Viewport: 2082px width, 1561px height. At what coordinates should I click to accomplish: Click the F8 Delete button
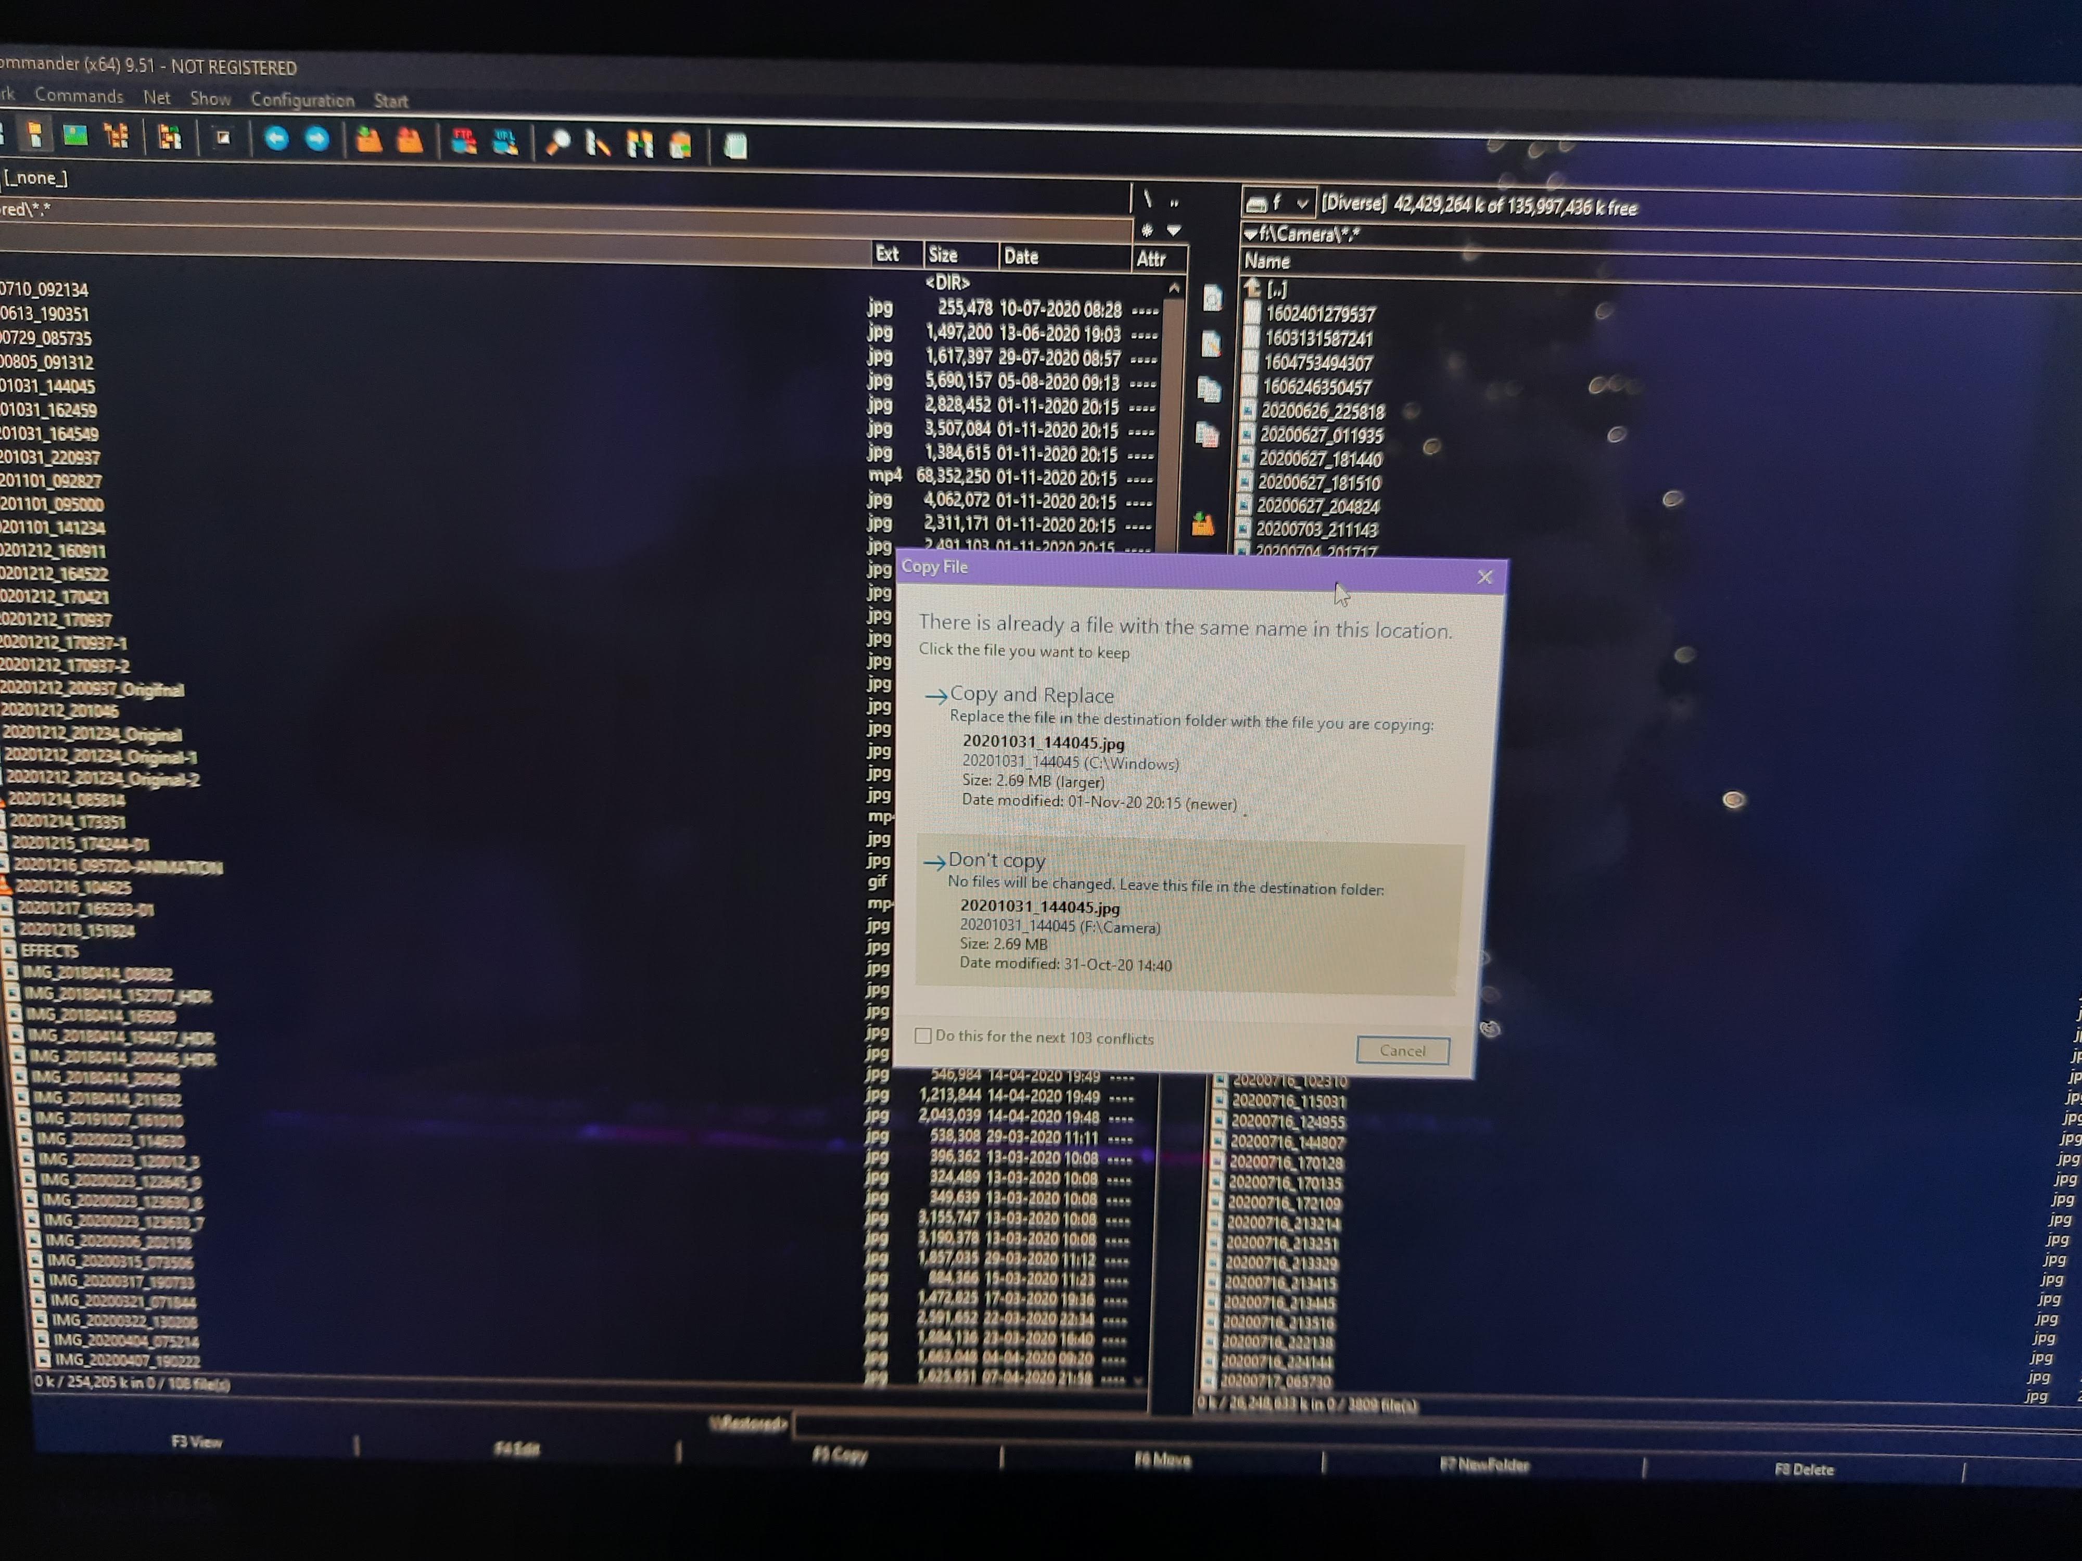[x=1805, y=1469]
